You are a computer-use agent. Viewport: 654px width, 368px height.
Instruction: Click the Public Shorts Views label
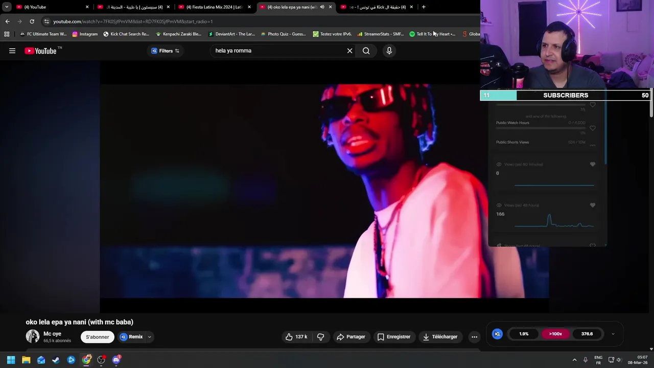click(x=512, y=142)
